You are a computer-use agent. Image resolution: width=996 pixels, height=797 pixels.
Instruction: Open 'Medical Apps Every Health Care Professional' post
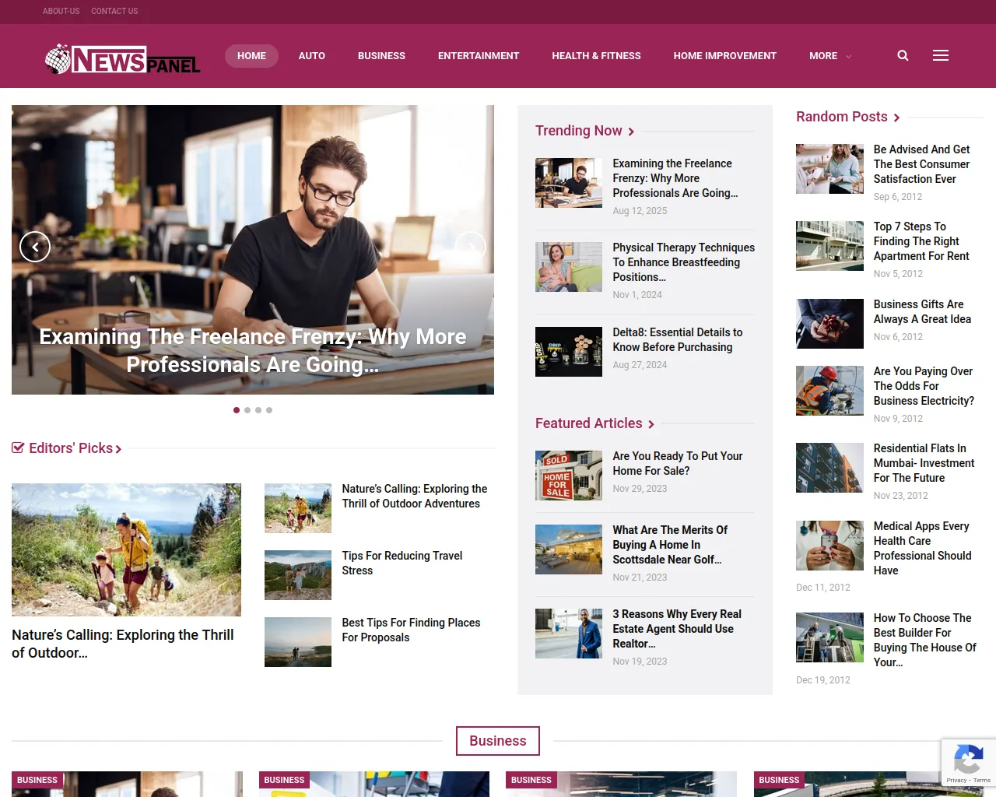923,548
